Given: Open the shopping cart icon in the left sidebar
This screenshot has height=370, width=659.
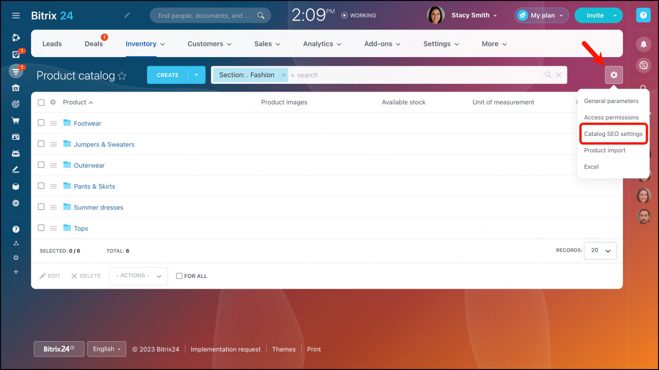Looking at the screenshot, I should click(x=16, y=120).
